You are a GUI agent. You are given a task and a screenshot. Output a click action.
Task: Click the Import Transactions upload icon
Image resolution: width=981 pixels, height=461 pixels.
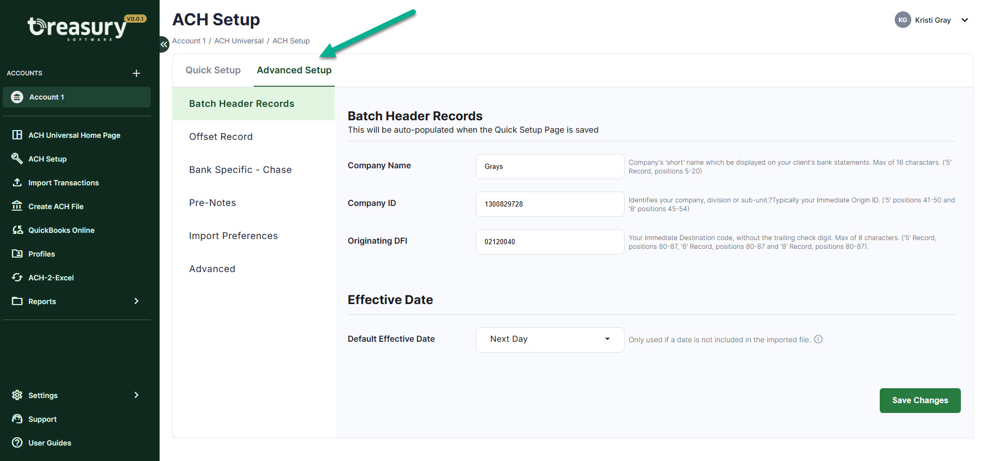(17, 182)
